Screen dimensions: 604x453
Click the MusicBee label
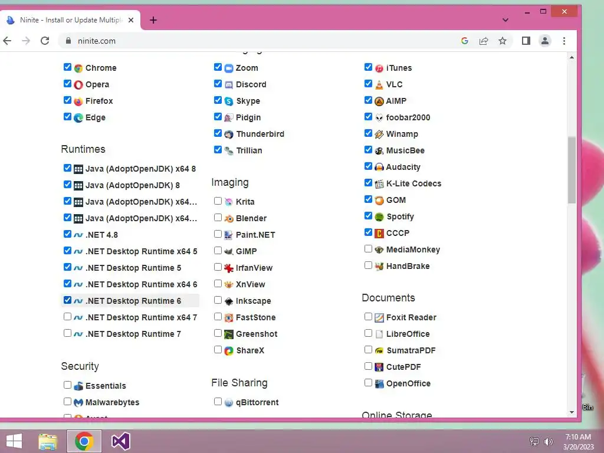tap(405, 150)
